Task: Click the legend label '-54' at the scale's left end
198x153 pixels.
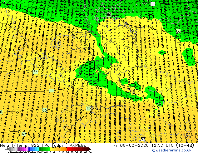Action: (x=10, y=152)
